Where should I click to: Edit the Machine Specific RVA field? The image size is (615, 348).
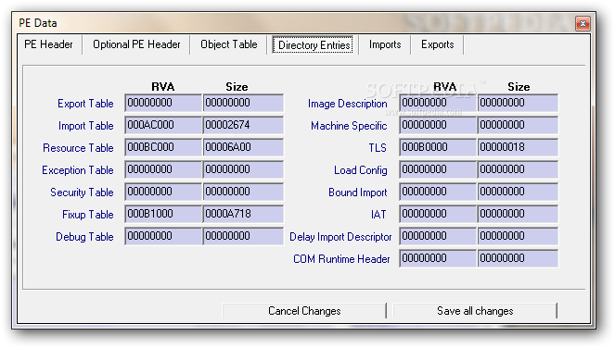coord(438,125)
